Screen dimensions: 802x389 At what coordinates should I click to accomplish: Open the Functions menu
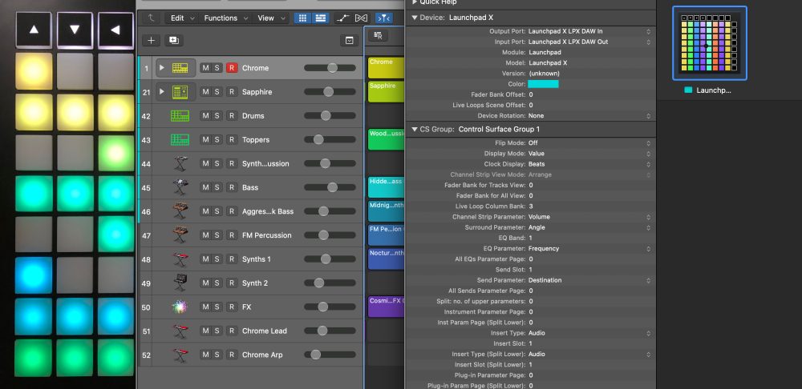click(224, 18)
